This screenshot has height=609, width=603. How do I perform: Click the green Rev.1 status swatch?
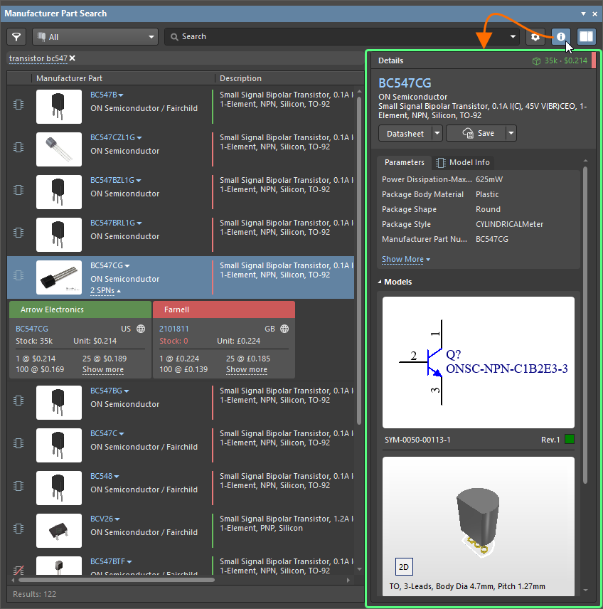pos(569,440)
